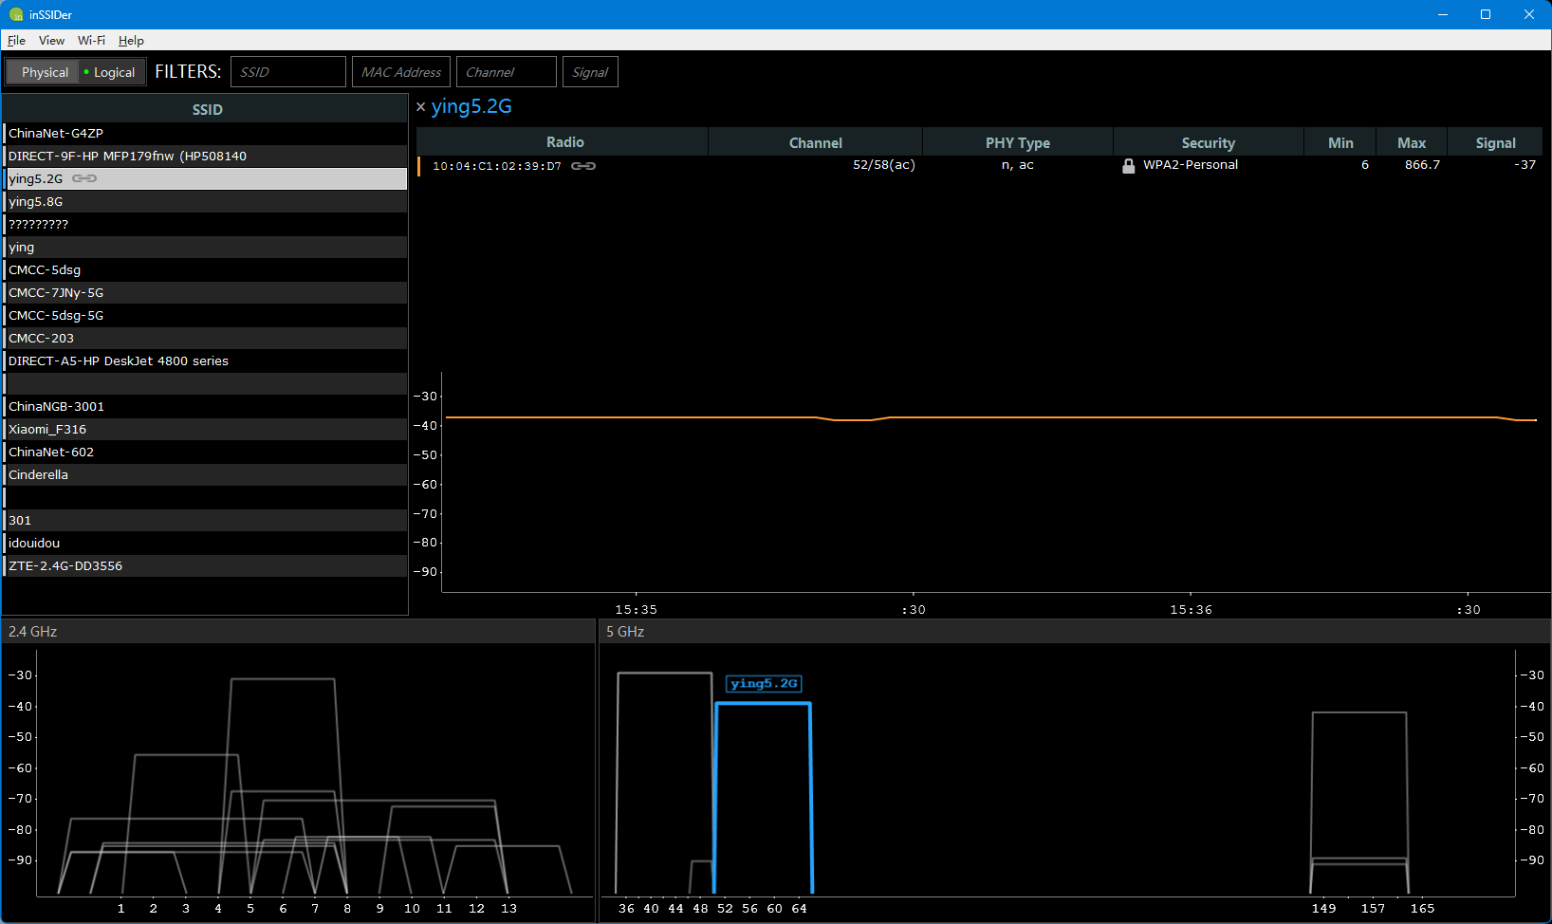Viewport: 1552px width, 924px height.
Task: Close the ying5.2G details with the X
Action: coord(421,107)
